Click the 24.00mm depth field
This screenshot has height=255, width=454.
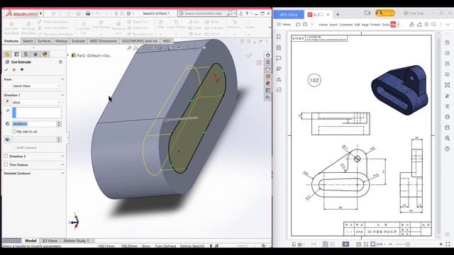coord(34,124)
